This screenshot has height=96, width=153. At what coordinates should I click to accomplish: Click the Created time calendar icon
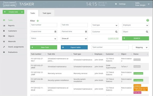[55, 32]
